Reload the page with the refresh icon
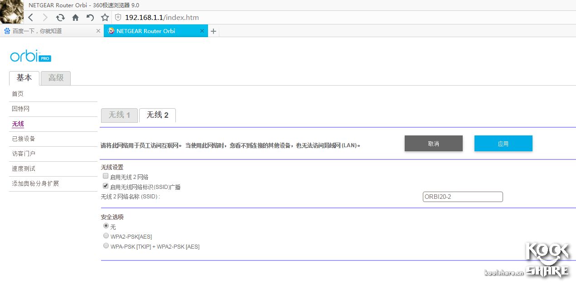The image size is (576, 284). coord(60,18)
